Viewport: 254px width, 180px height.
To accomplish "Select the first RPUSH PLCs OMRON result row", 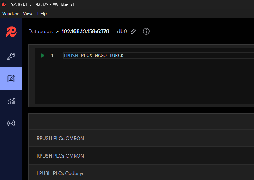I will pyautogui.click(x=141, y=138).
